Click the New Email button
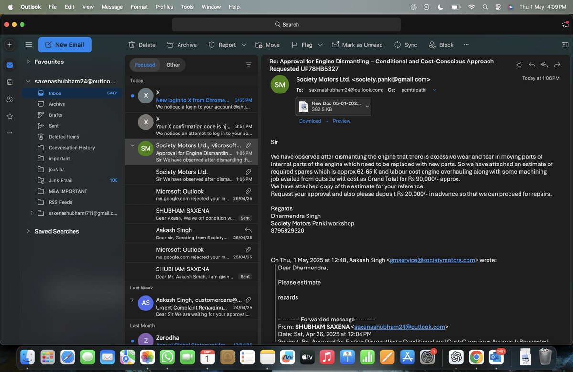 (x=65, y=45)
